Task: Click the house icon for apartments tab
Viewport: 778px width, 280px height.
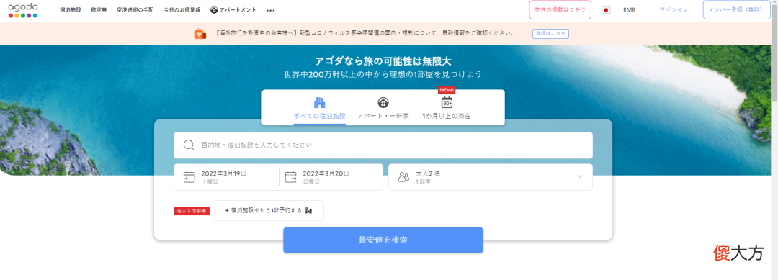Action: [383, 103]
